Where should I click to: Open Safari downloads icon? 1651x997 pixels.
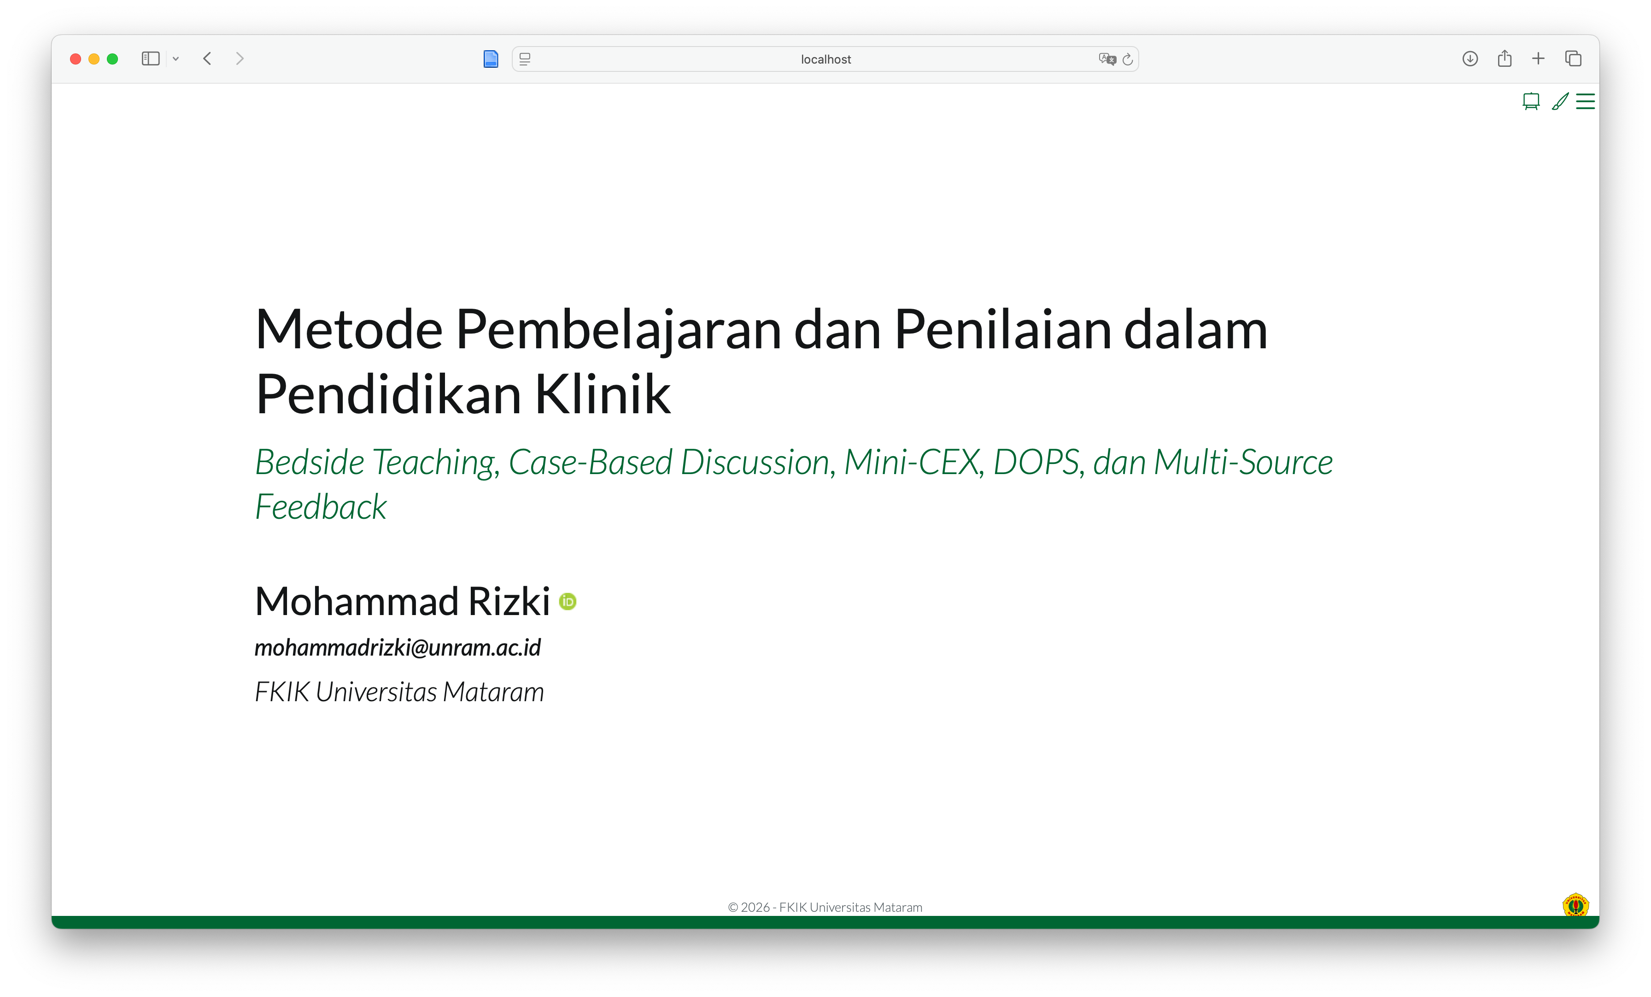1470,59
